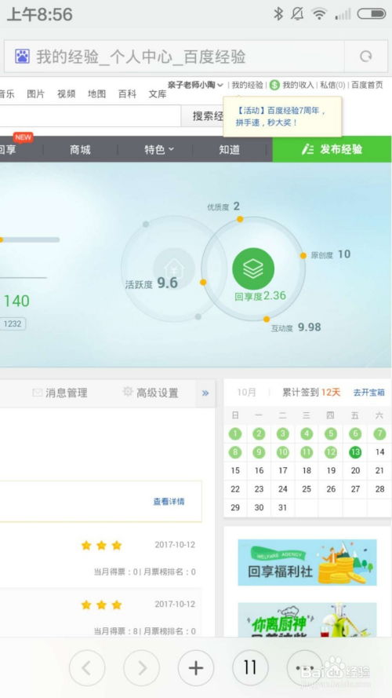Open 私信(0) messages
The width and height of the screenshot is (392, 698).
coord(332,85)
